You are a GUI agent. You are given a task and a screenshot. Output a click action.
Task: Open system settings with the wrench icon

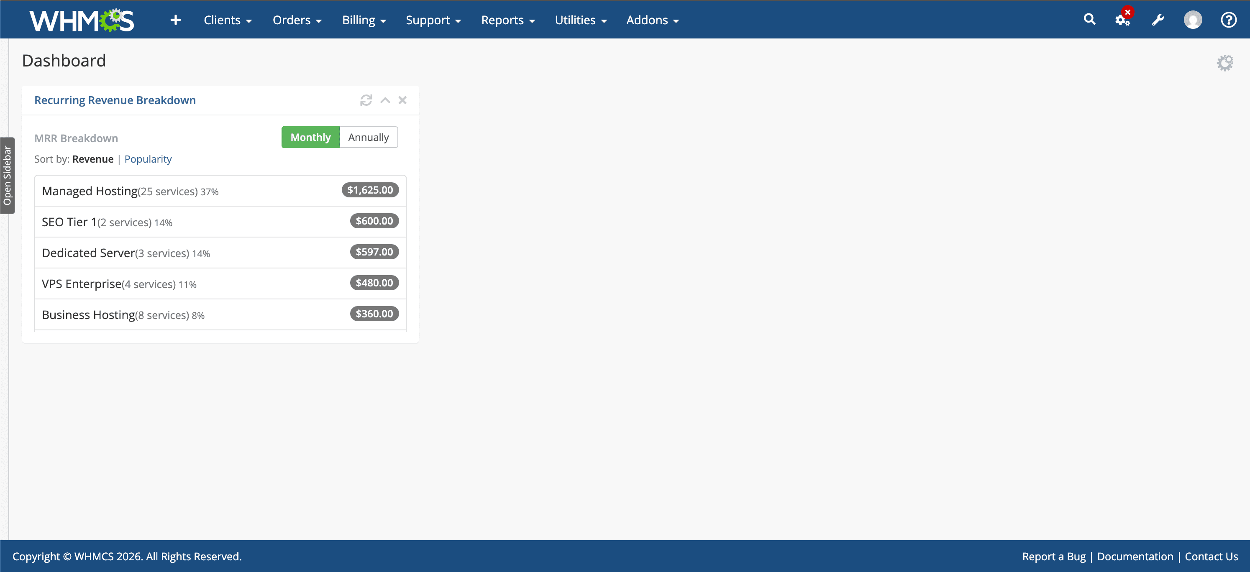pos(1158,20)
